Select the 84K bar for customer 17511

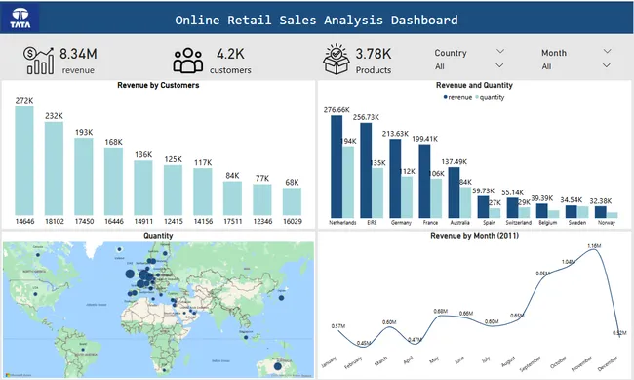coord(232,198)
